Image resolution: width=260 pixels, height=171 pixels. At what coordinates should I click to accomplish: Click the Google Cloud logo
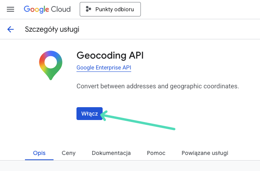(47, 9)
